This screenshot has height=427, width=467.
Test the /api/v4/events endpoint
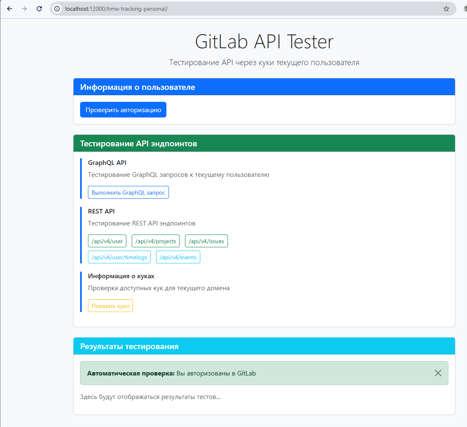pyautogui.click(x=178, y=257)
